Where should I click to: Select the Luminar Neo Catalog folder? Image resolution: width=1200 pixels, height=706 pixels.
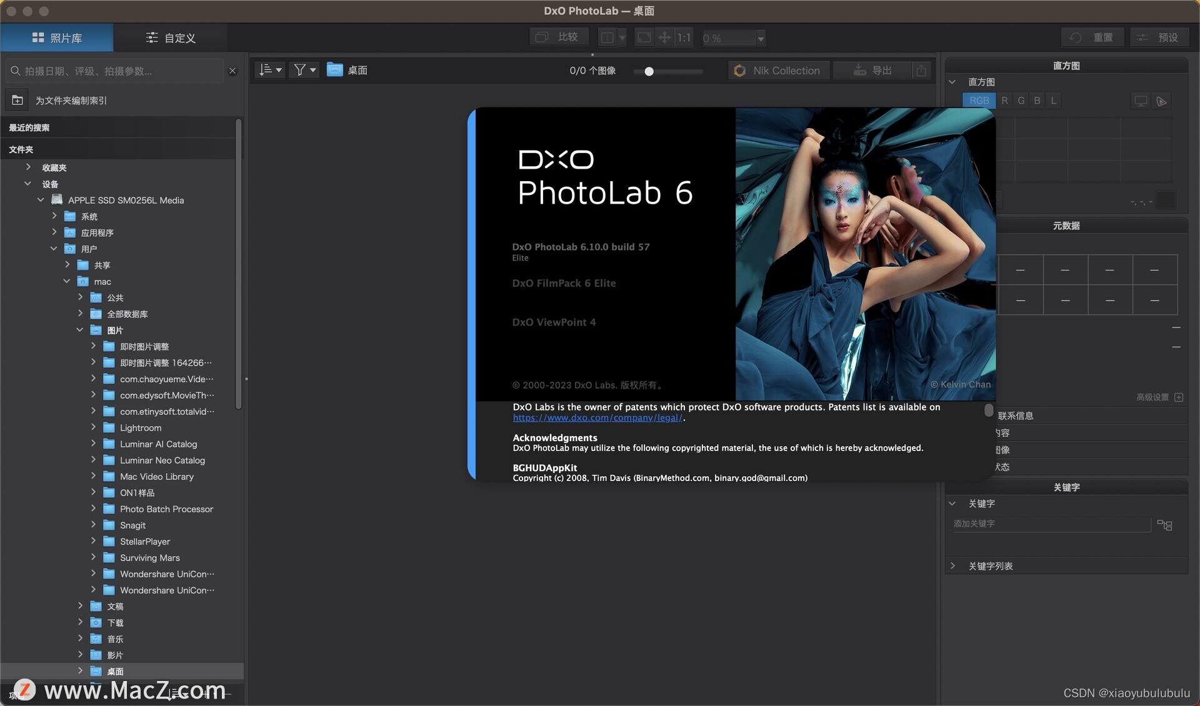point(162,460)
